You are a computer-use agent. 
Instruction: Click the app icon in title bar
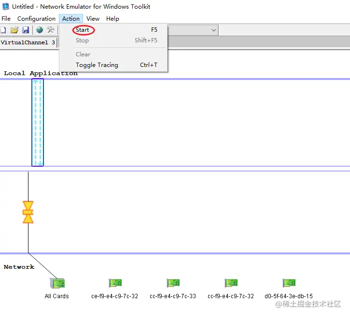point(6,6)
